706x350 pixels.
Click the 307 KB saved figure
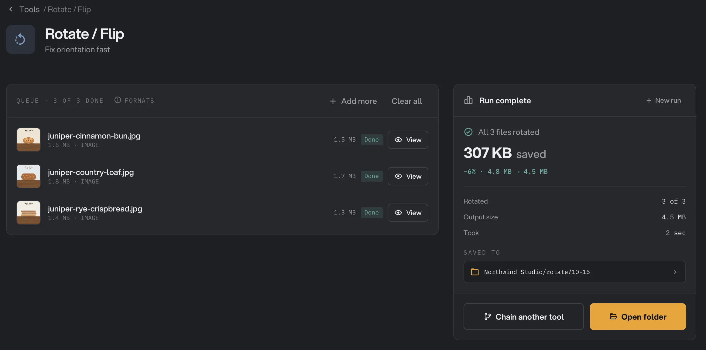pyautogui.click(x=505, y=153)
